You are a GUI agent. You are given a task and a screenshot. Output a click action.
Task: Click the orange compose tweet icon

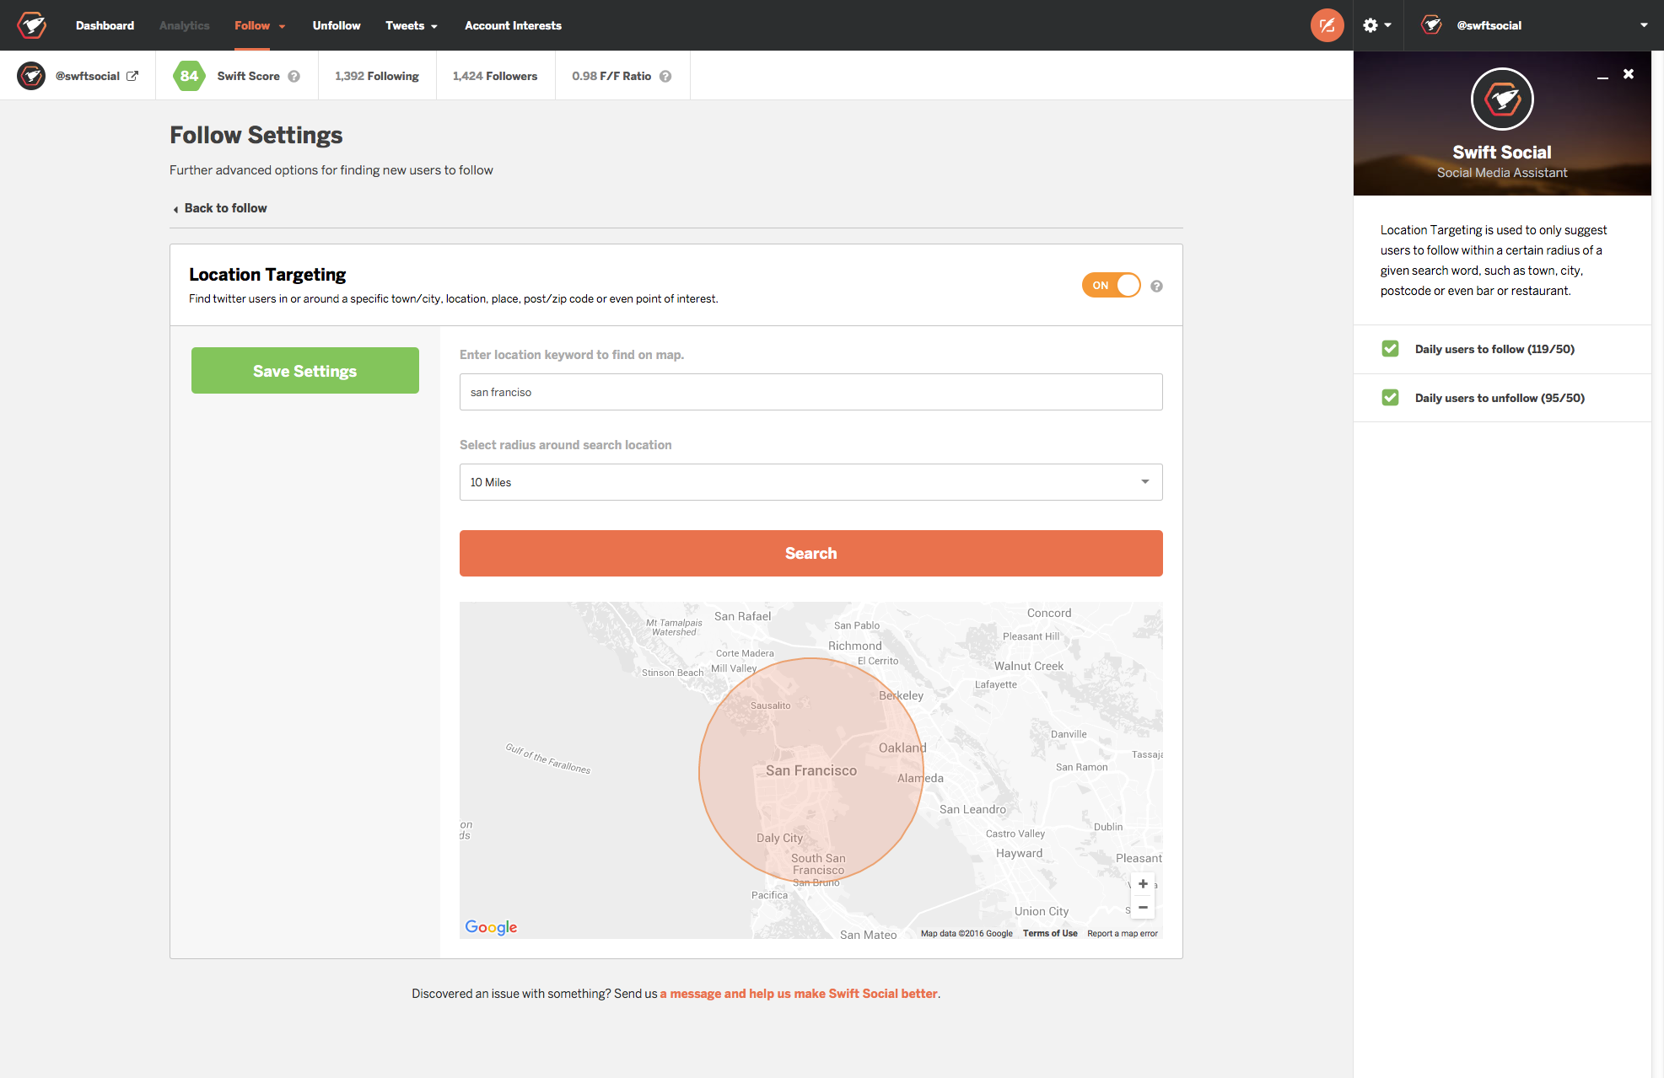pos(1327,25)
